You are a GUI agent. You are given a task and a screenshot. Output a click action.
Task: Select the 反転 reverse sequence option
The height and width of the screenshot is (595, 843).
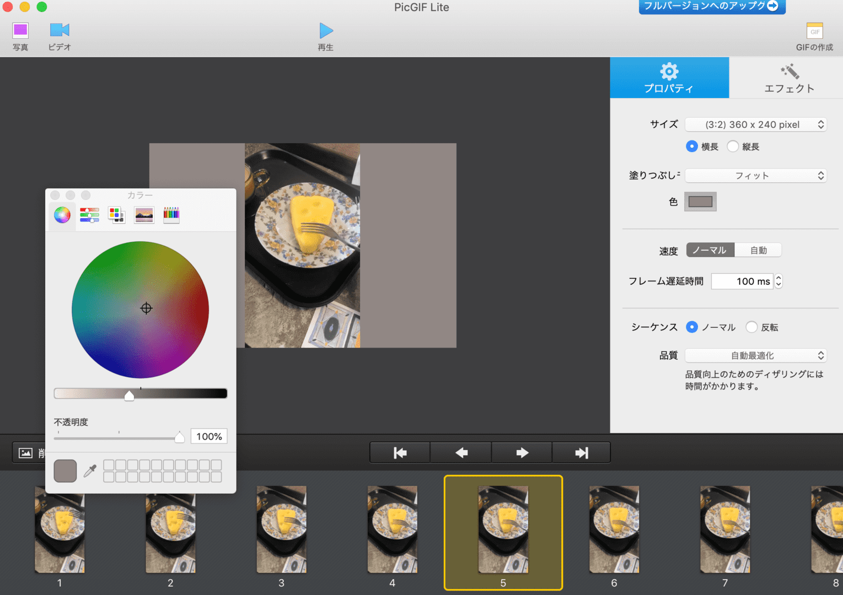pos(751,327)
